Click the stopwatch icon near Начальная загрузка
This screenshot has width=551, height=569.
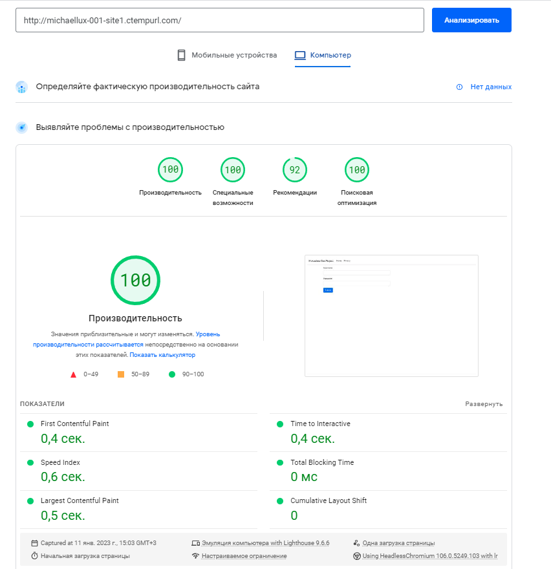coord(34,555)
